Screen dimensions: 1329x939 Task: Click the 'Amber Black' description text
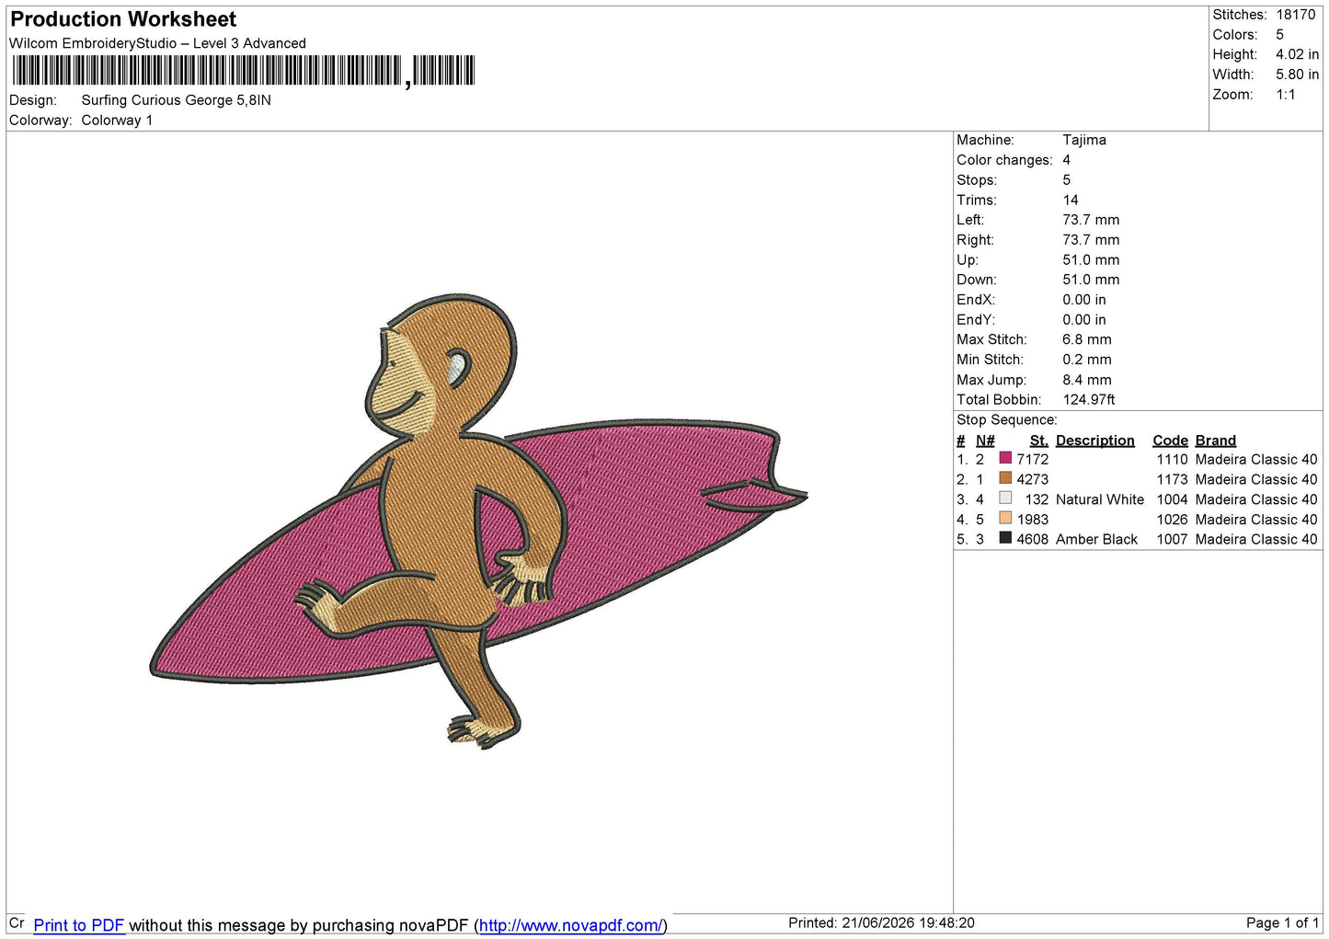pos(1096,539)
